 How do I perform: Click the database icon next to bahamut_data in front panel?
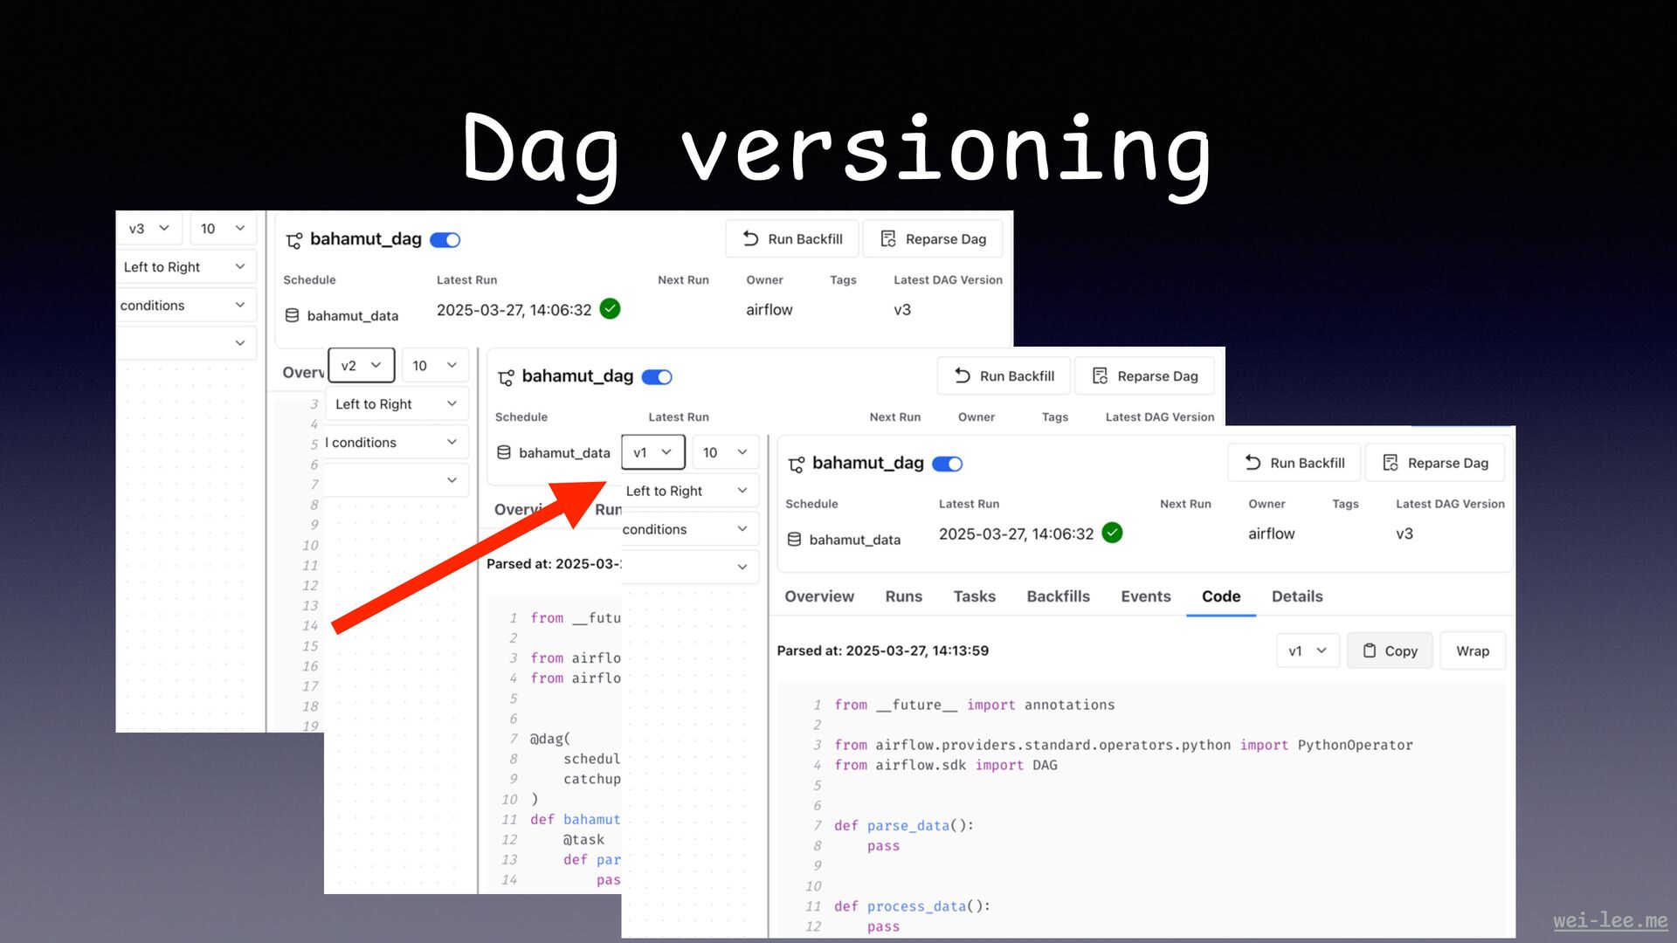point(794,540)
